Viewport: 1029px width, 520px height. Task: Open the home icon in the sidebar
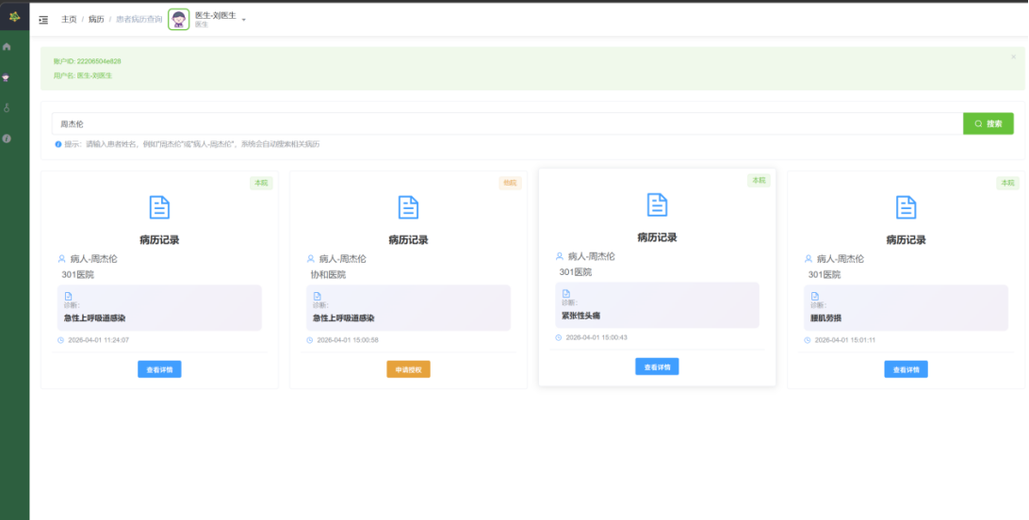point(8,46)
